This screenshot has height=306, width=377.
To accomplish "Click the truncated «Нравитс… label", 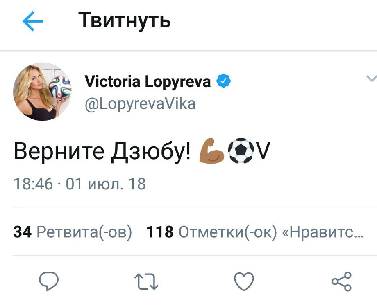I will pos(323,232).
